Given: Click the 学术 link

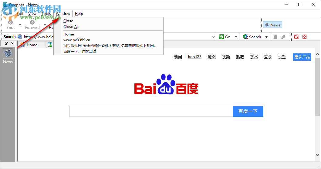Looking at the screenshot, I should tap(254, 57).
